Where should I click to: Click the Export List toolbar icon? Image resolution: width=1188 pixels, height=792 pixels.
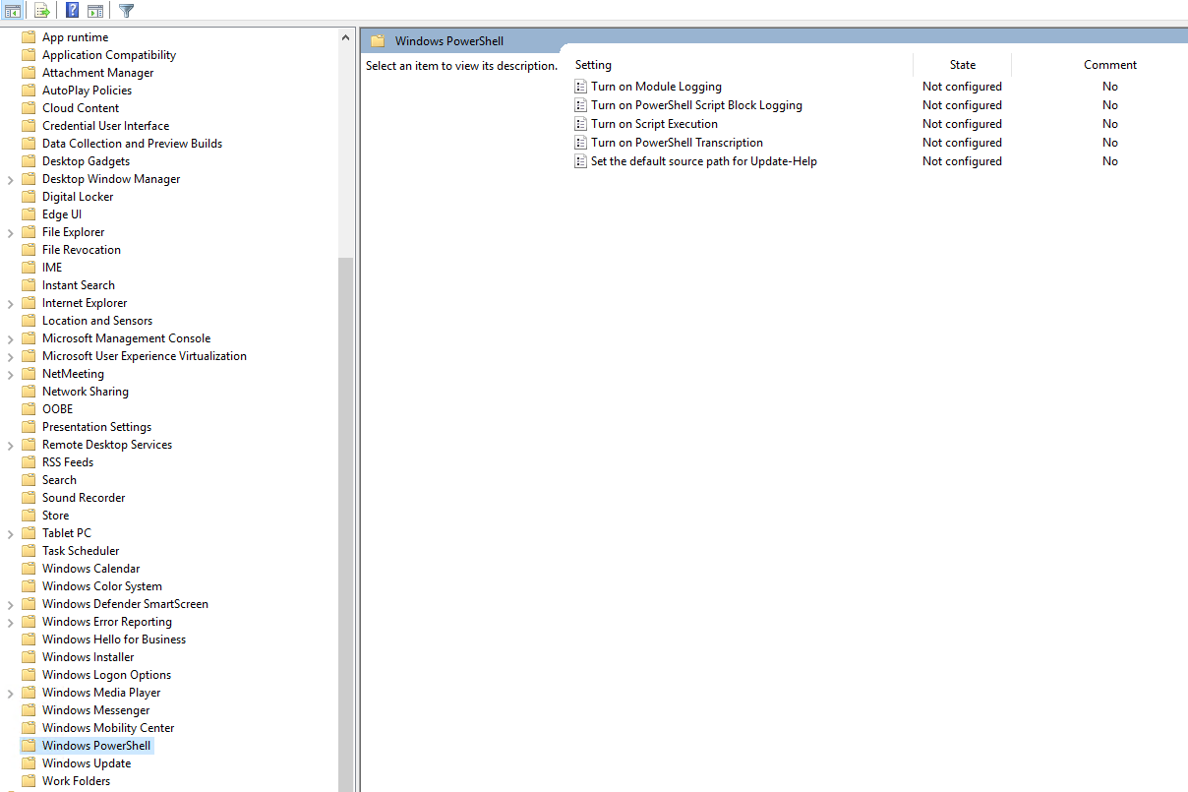[41, 11]
